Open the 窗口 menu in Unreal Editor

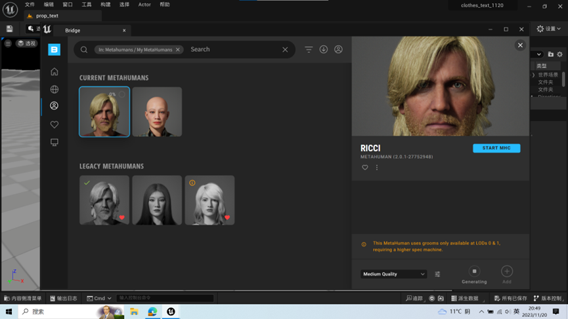point(68,5)
